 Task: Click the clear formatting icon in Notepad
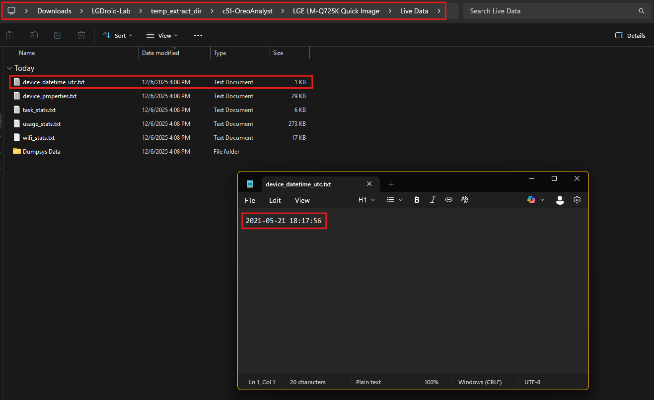(x=465, y=200)
